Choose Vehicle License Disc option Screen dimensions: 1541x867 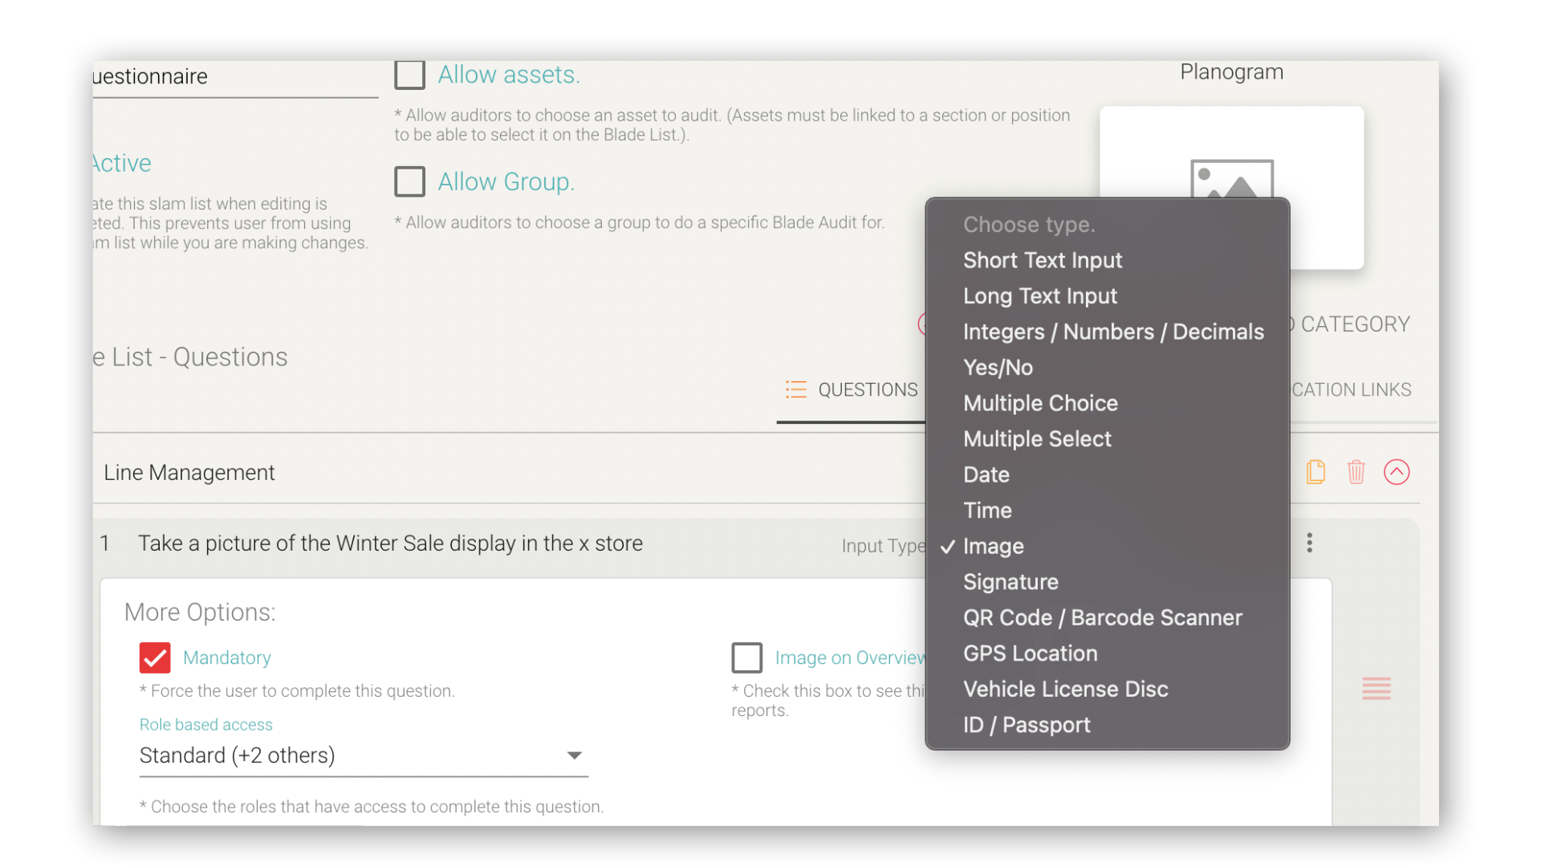[1065, 689]
